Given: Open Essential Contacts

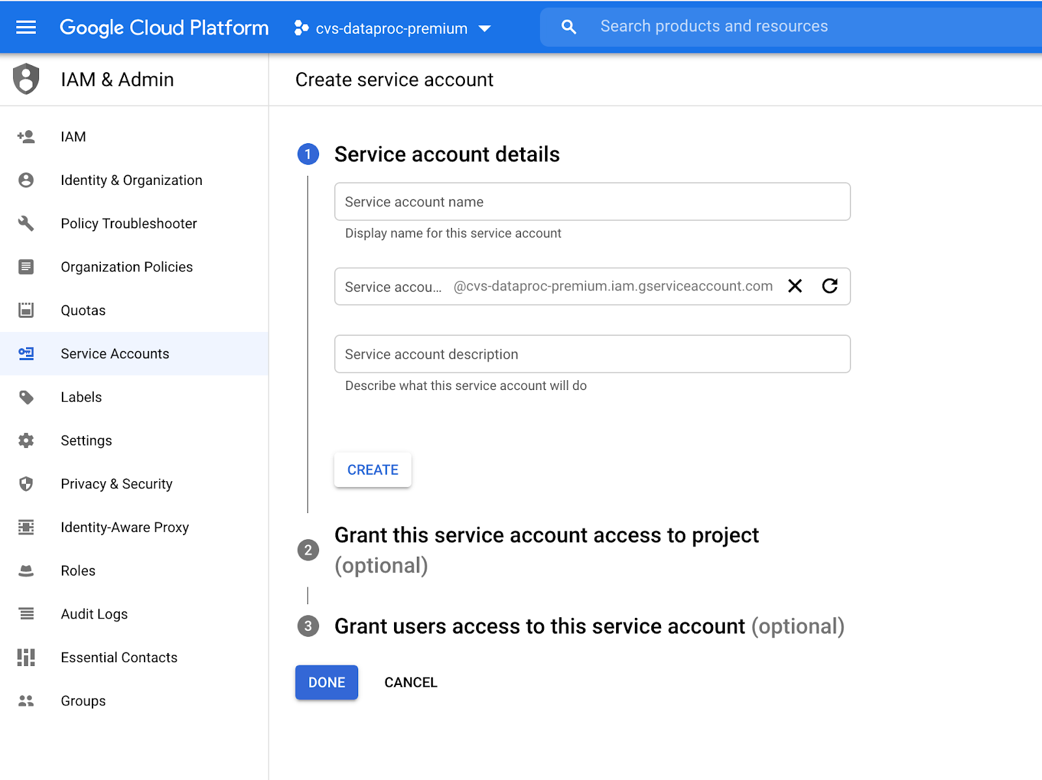Looking at the screenshot, I should tap(134, 658).
